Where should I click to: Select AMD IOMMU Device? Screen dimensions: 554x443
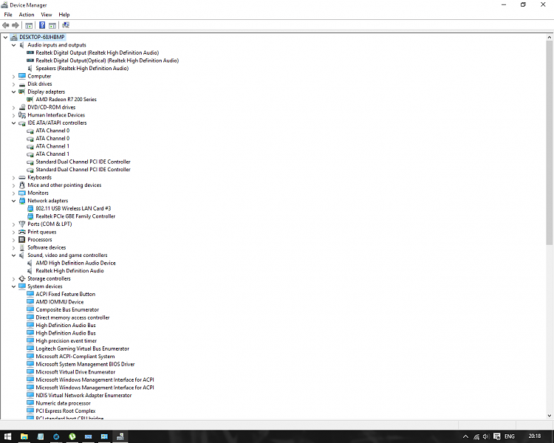tap(60, 302)
